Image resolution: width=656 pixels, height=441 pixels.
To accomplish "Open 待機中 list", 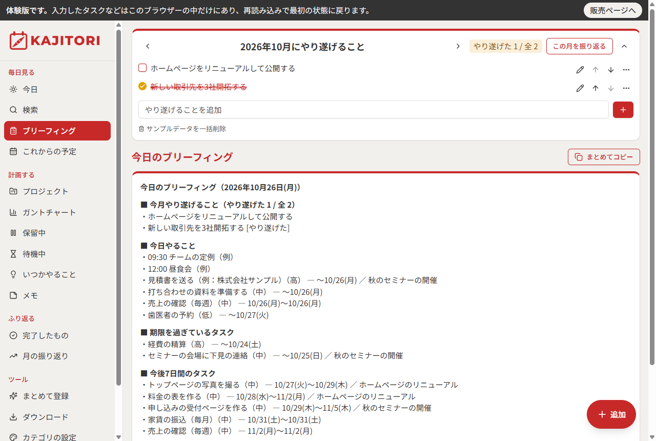I will click(x=57, y=254).
